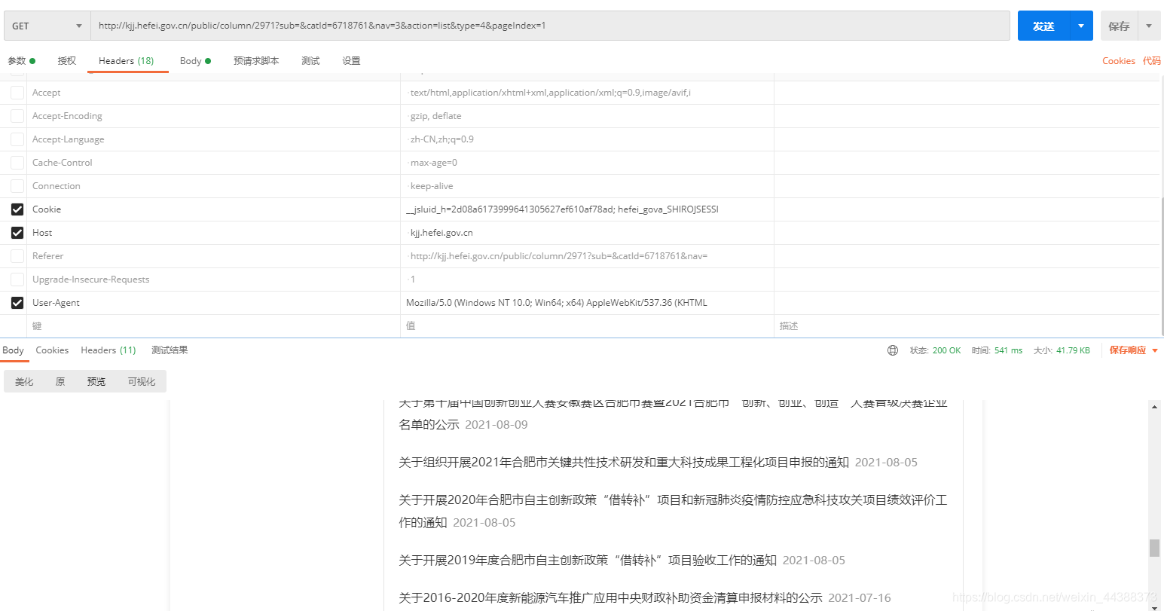
Task: Open the GET method dropdown
Action: 47,26
